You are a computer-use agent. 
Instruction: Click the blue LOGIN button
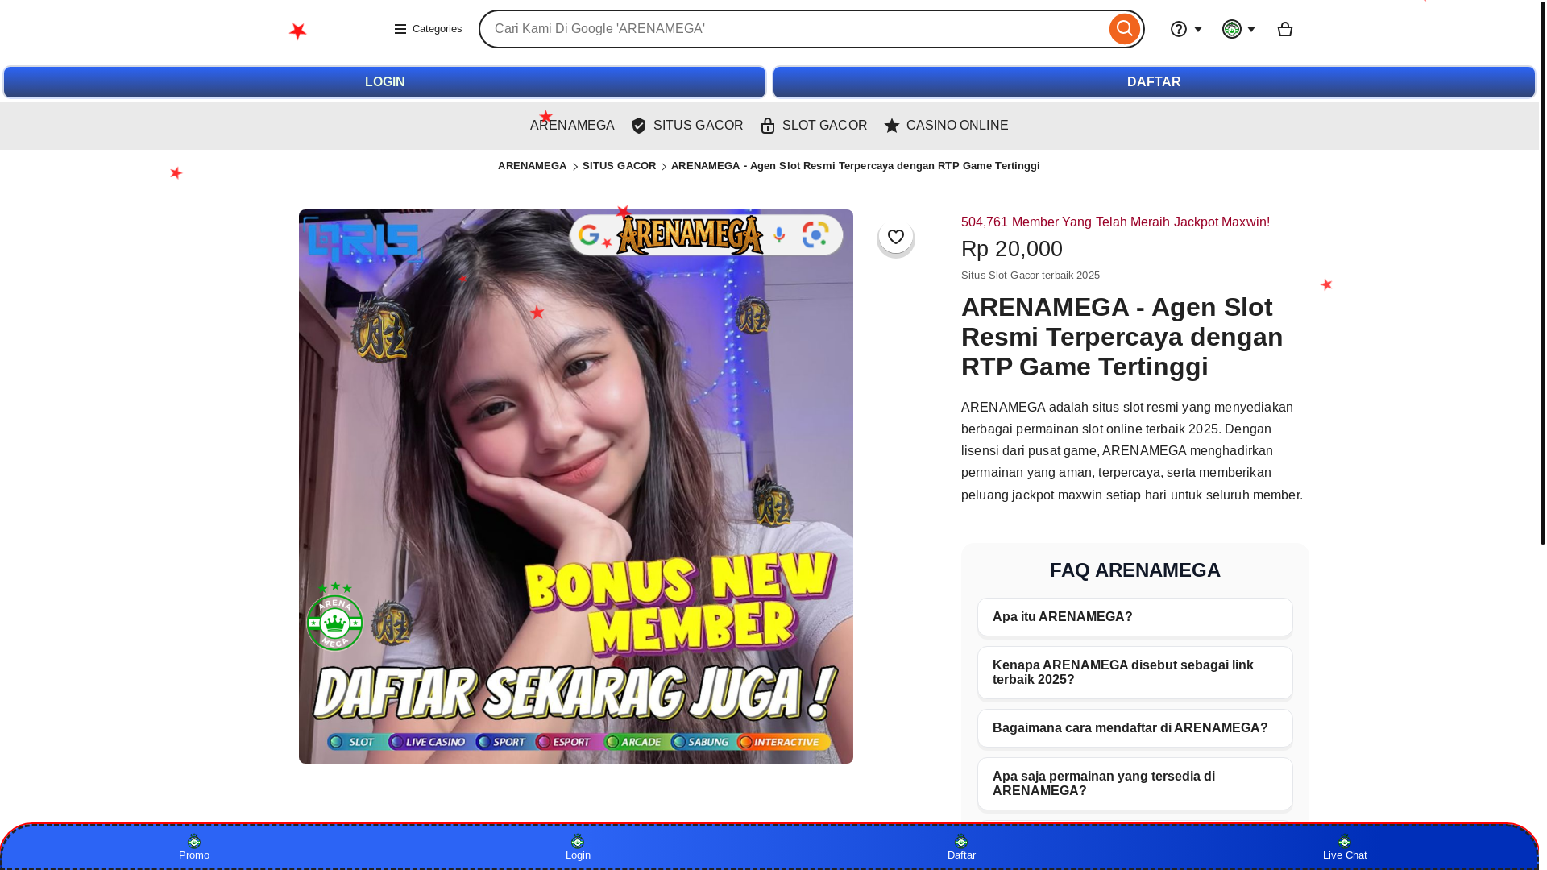coord(384,82)
